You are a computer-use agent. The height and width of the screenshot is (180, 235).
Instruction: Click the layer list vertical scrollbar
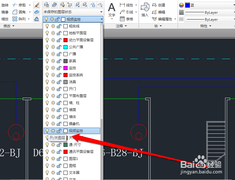point(102,101)
